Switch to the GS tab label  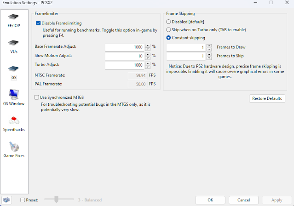pyautogui.click(x=14, y=77)
